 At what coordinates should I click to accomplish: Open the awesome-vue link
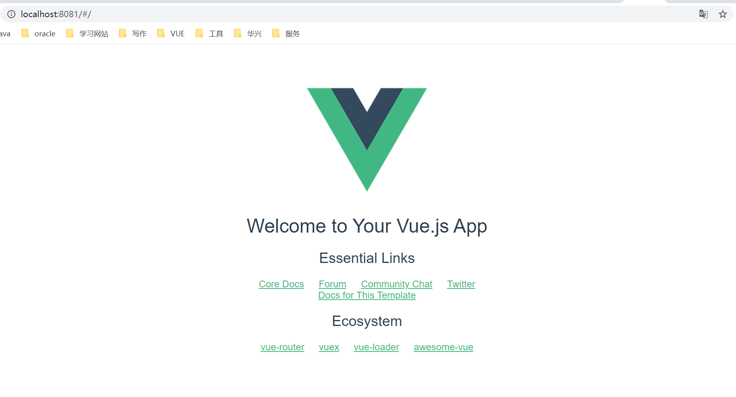pyautogui.click(x=443, y=347)
